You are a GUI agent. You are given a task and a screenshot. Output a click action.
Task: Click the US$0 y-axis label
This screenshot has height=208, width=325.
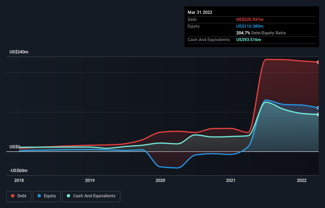click(15, 147)
